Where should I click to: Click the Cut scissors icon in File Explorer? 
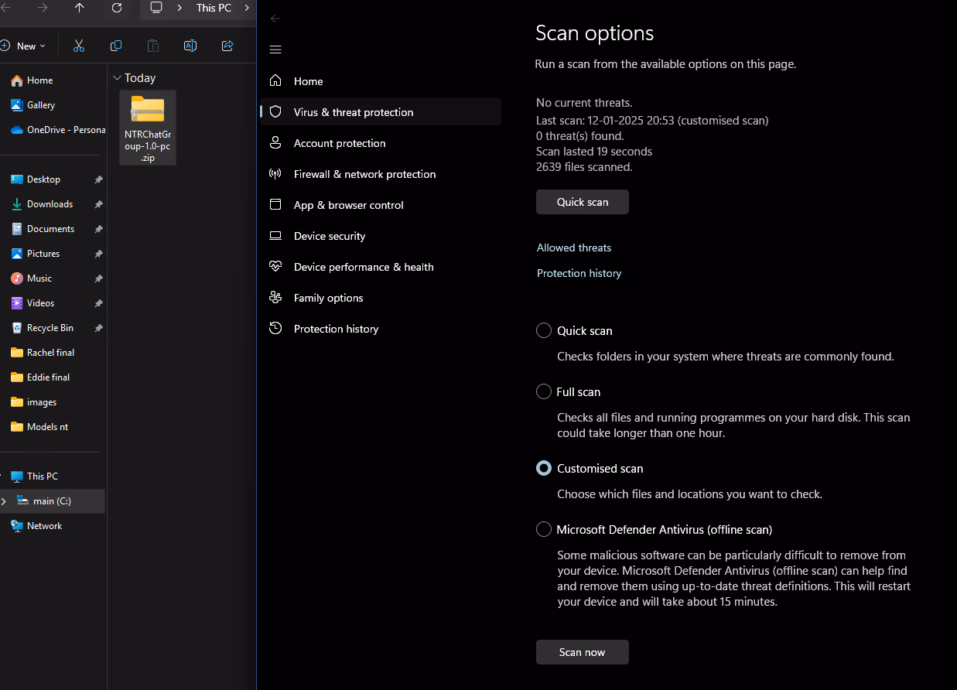[79, 46]
